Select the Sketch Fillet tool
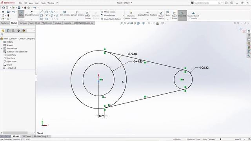Screen dimensions: 251x141 pyautogui.click(x=52, y=19)
